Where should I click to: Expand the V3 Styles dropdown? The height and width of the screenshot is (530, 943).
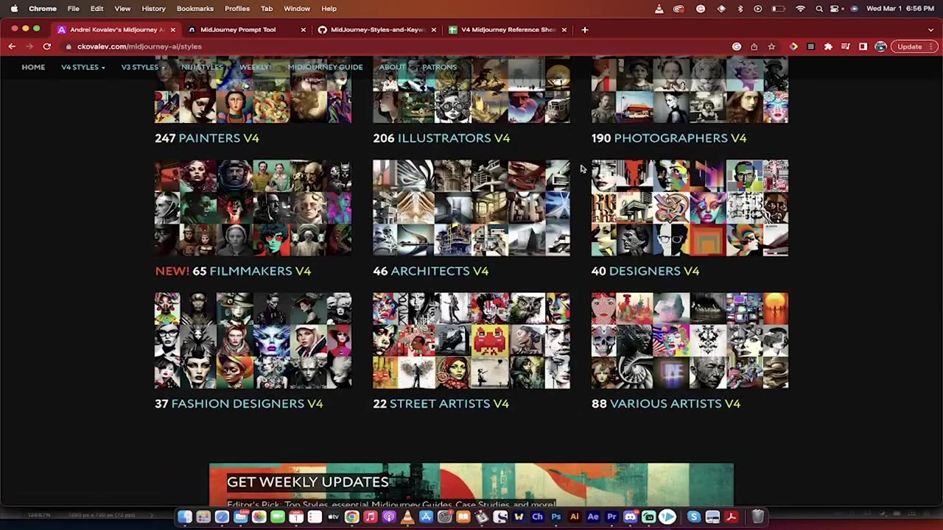[x=143, y=67]
